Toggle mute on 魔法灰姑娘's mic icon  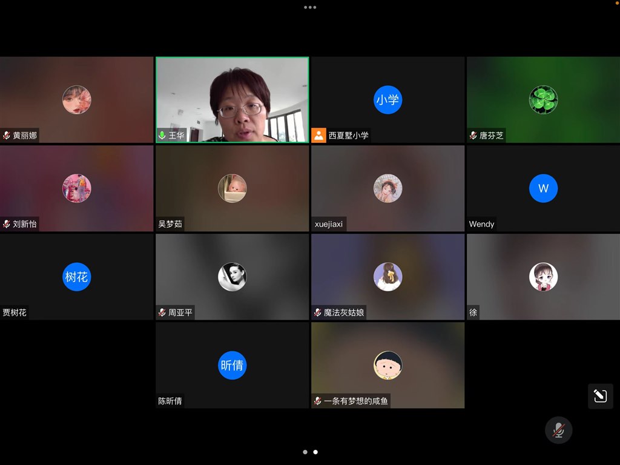point(317,313)
